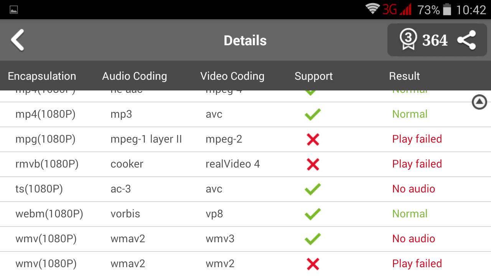
Task: Tap the share icon
Action: [x=466, y=40]
